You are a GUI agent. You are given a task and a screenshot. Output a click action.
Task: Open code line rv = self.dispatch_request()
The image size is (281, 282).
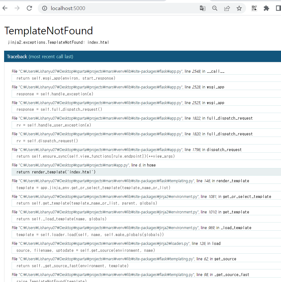tap(146, 141)
